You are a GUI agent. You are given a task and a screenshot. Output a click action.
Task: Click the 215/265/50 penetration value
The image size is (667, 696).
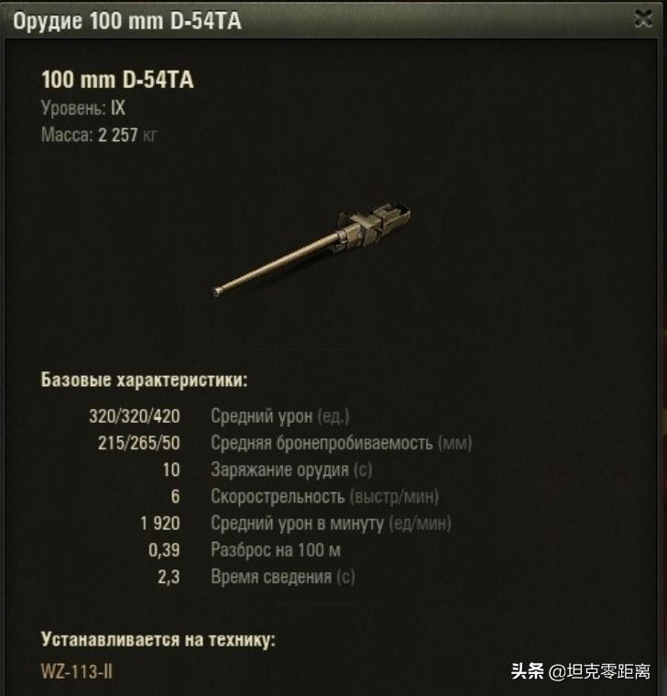click(x=139, y=443)
